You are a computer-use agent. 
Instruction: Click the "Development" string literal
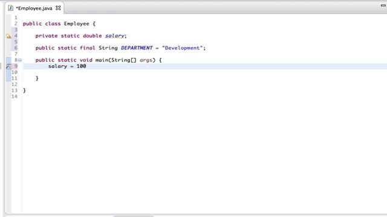(x=183, y=48)
